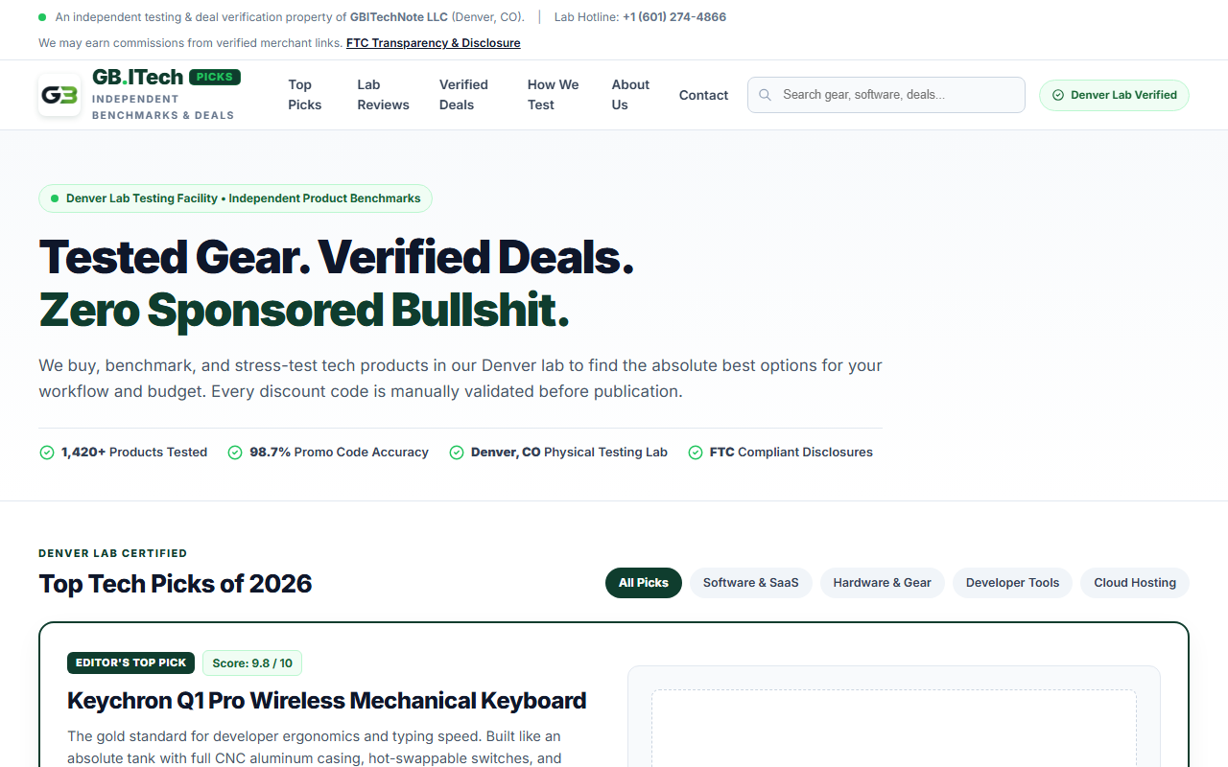Click the FTC Compliant Disclosures checkmark icon
Image resolution: width=1228 pixels, height=767 pixels.
696,453
